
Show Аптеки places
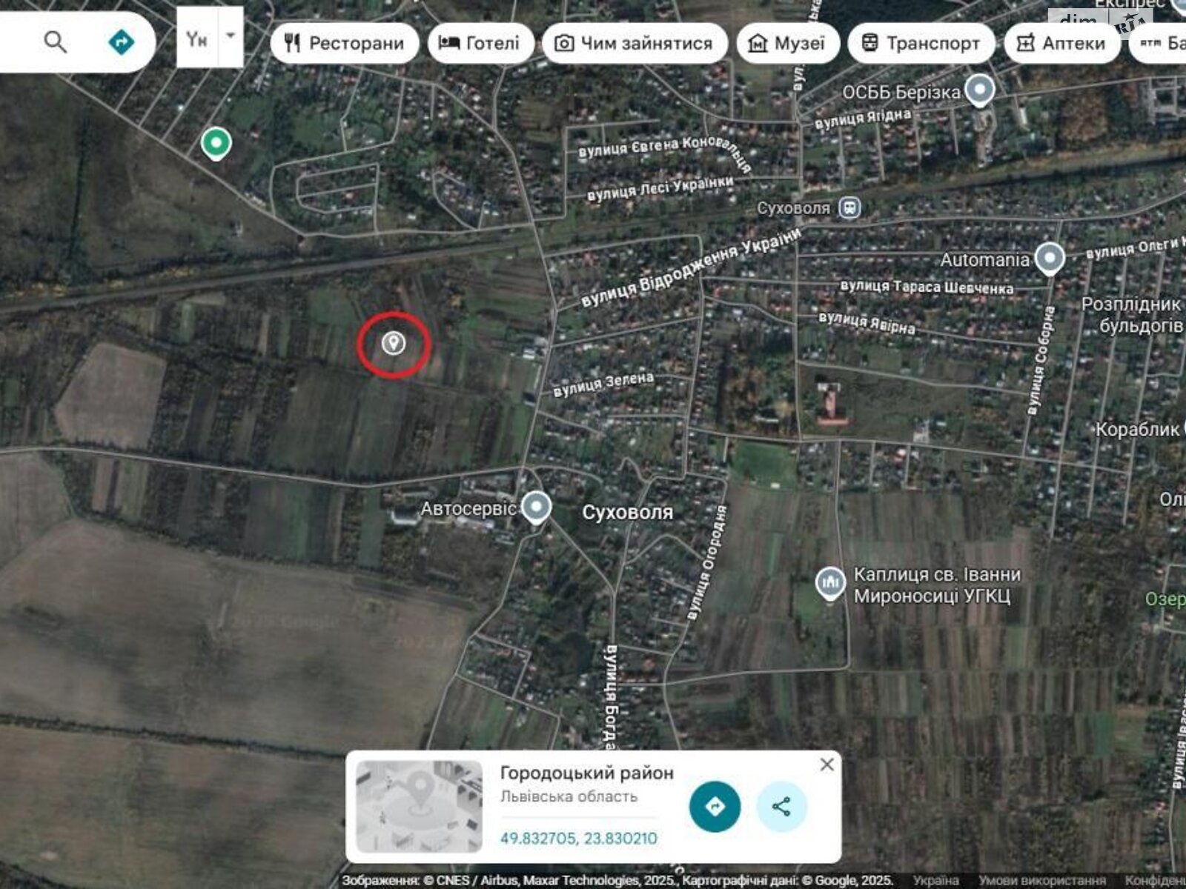pos(1061,43)
